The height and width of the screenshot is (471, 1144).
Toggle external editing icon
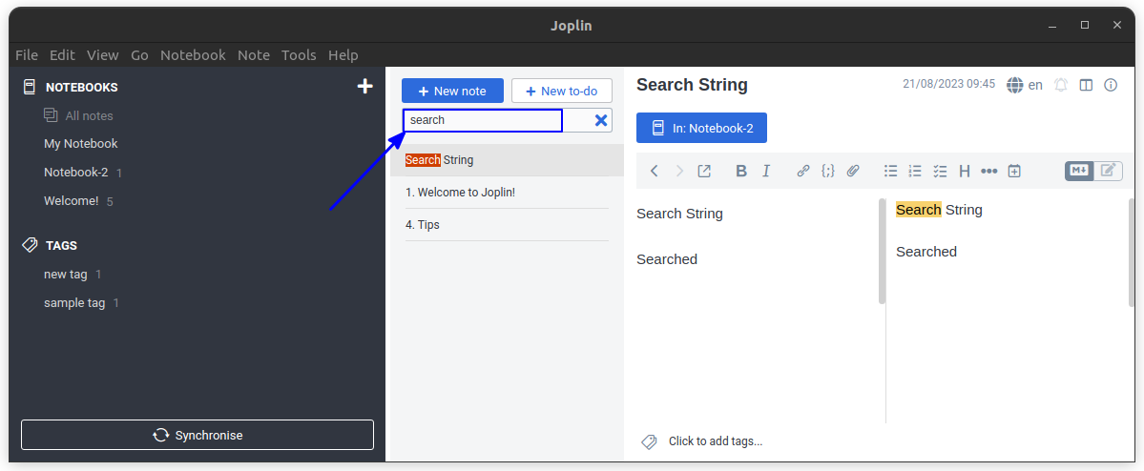pyautogui.click(x=704, y=171)
